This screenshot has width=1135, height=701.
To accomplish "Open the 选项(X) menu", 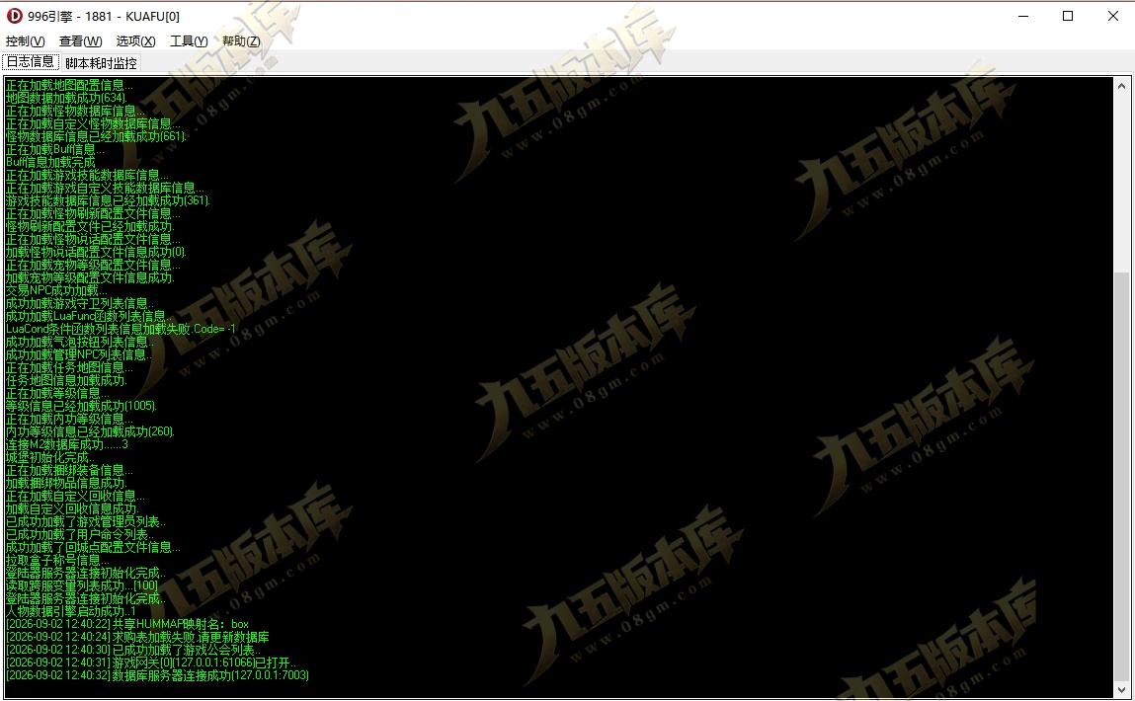I will tap(135, 41).
